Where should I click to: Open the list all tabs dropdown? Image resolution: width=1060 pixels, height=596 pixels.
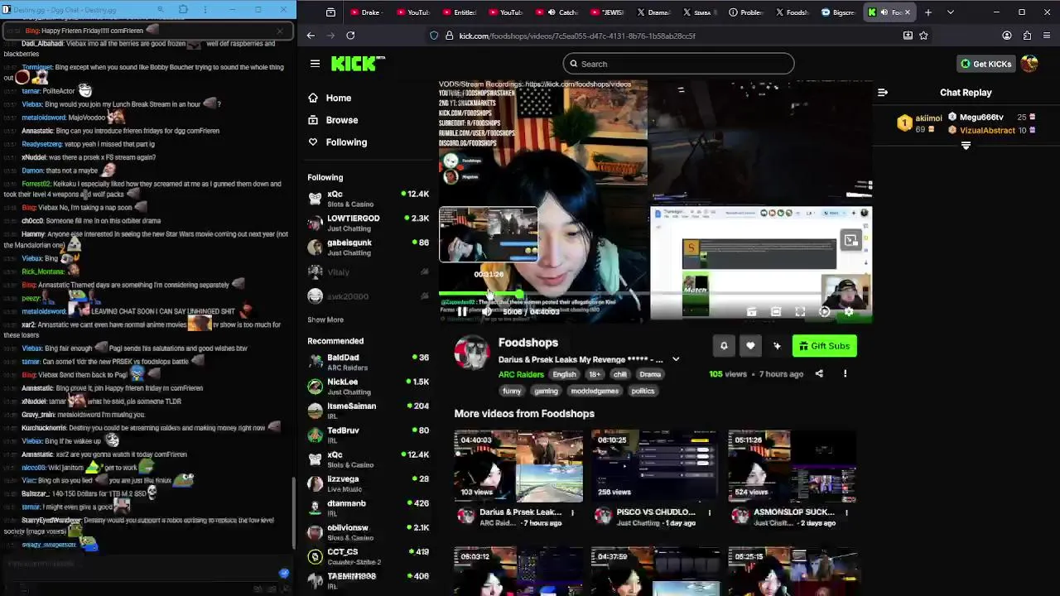pos(950,12)
